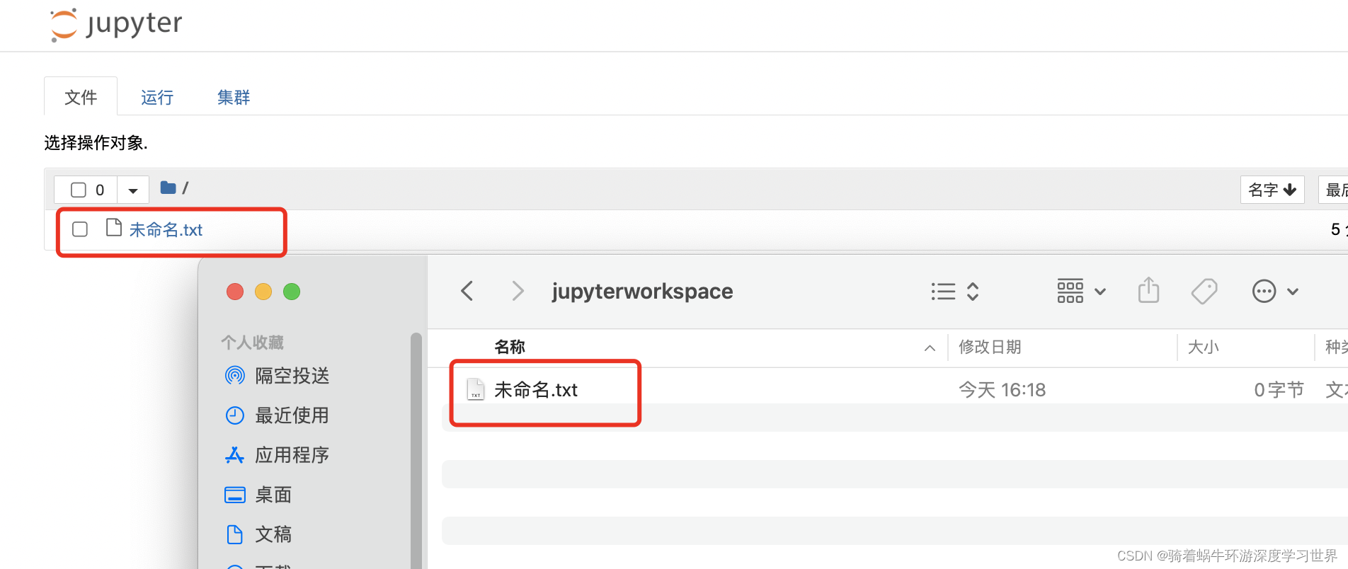
Task: Switch to the 集群 tab
Action: coord(234,97)
